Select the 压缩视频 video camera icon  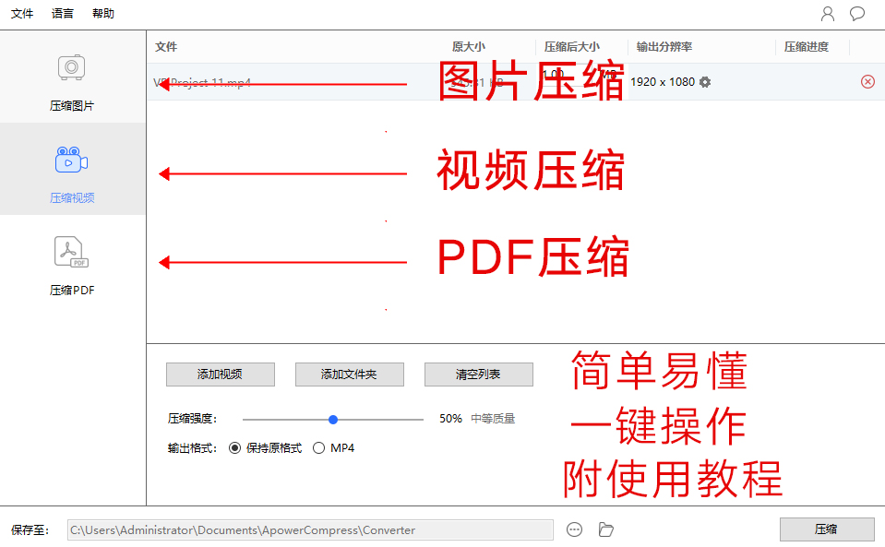pyautogui.click(x=72, y=160)
